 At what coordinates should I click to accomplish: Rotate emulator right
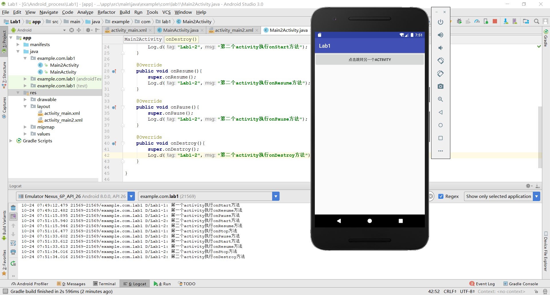point(441,74)
